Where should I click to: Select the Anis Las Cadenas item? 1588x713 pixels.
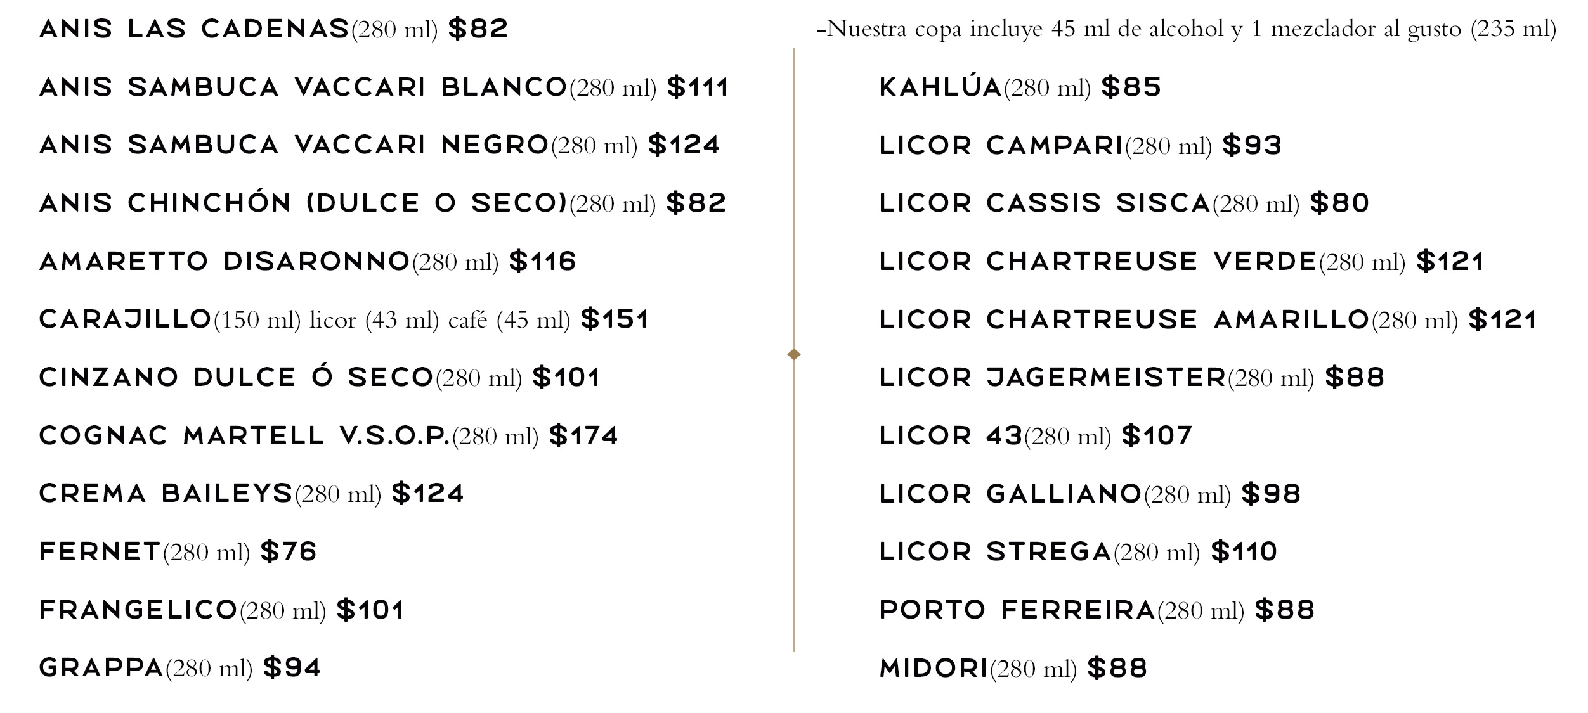(x=273, y=29)
